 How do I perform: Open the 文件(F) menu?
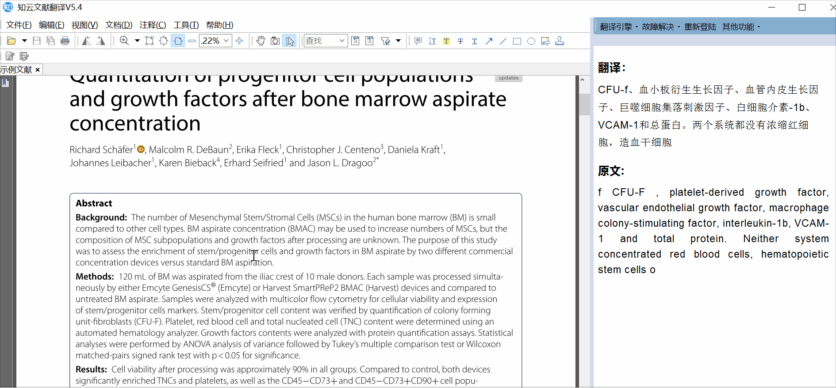(19, 25)
